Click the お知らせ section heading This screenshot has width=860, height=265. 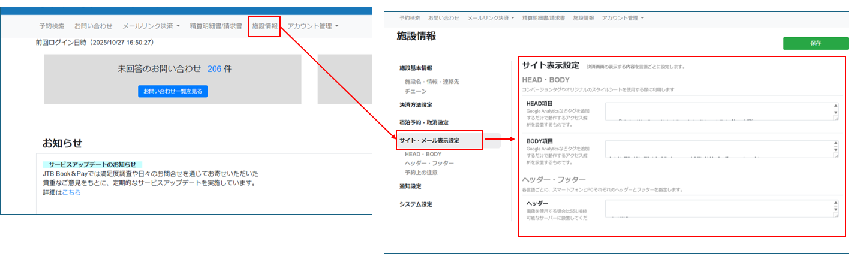(x=62, y=143)
